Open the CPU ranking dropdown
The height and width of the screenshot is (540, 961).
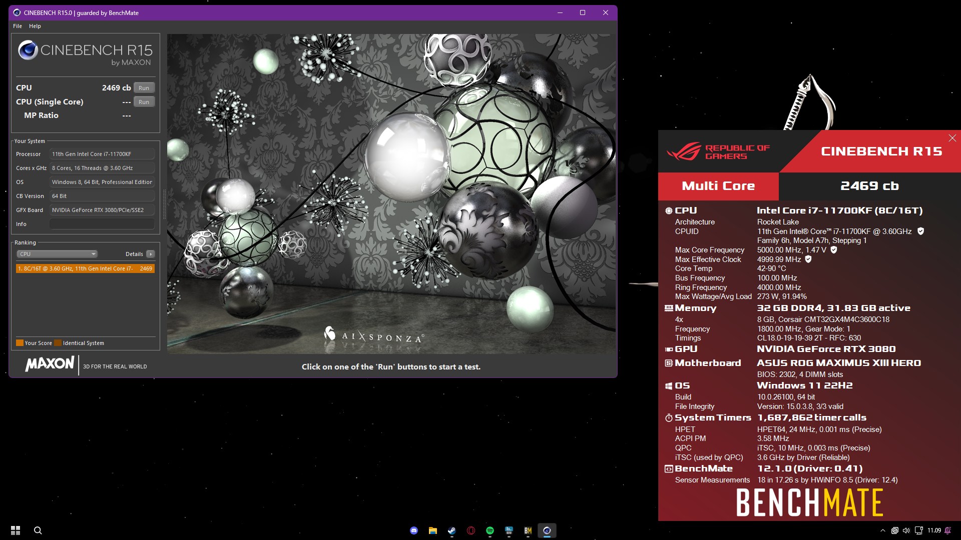pos(57,254)
